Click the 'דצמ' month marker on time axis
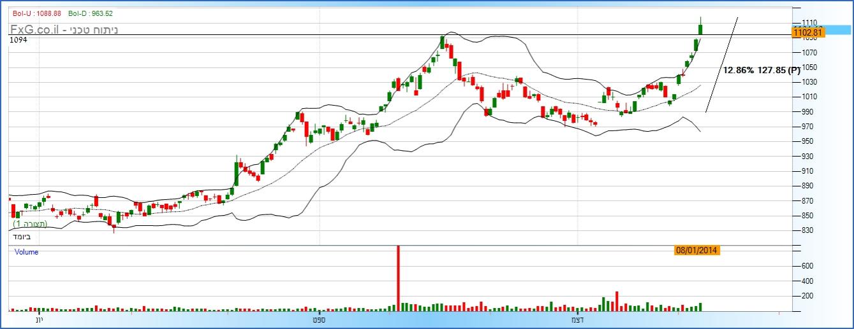Image resolution: width=854 pixels, height=329 pixels. click(x=577, y=319)
